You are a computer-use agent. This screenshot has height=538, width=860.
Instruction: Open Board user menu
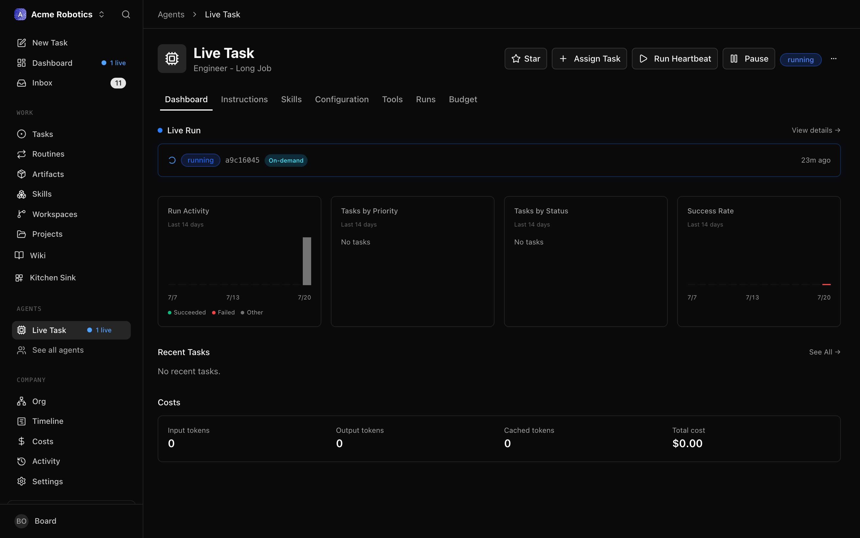pyautogui.click(x=71, y=521)
